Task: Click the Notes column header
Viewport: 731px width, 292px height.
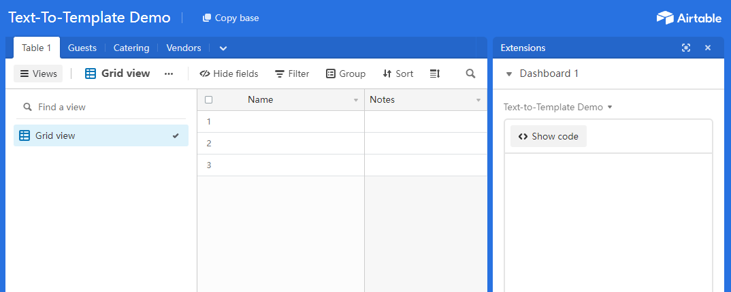Action: (x=425, y=100)
